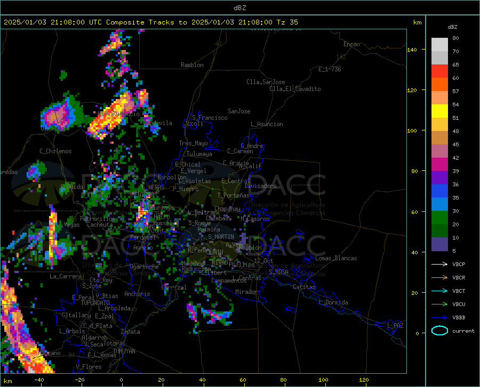Select the red 60 dBZ color swatch
This screenshot has height=387, width=480.
coord(439,71)
